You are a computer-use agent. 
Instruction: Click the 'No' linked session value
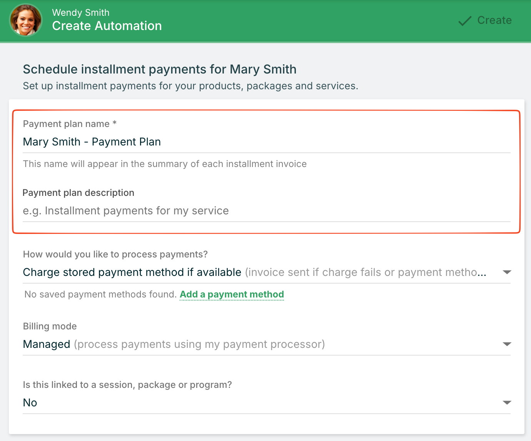[30, 403]
